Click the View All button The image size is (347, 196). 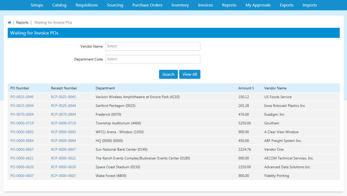click(189, 75)
